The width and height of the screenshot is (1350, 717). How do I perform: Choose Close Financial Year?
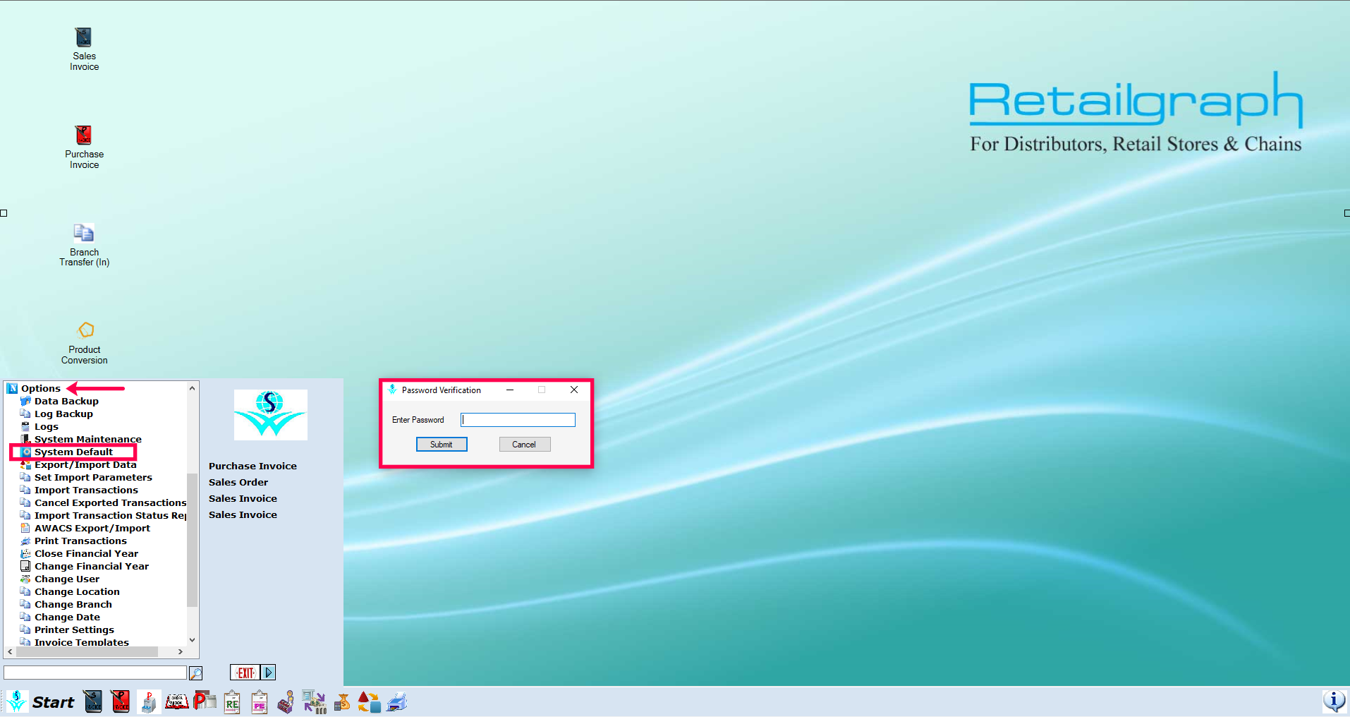[86, 553]
